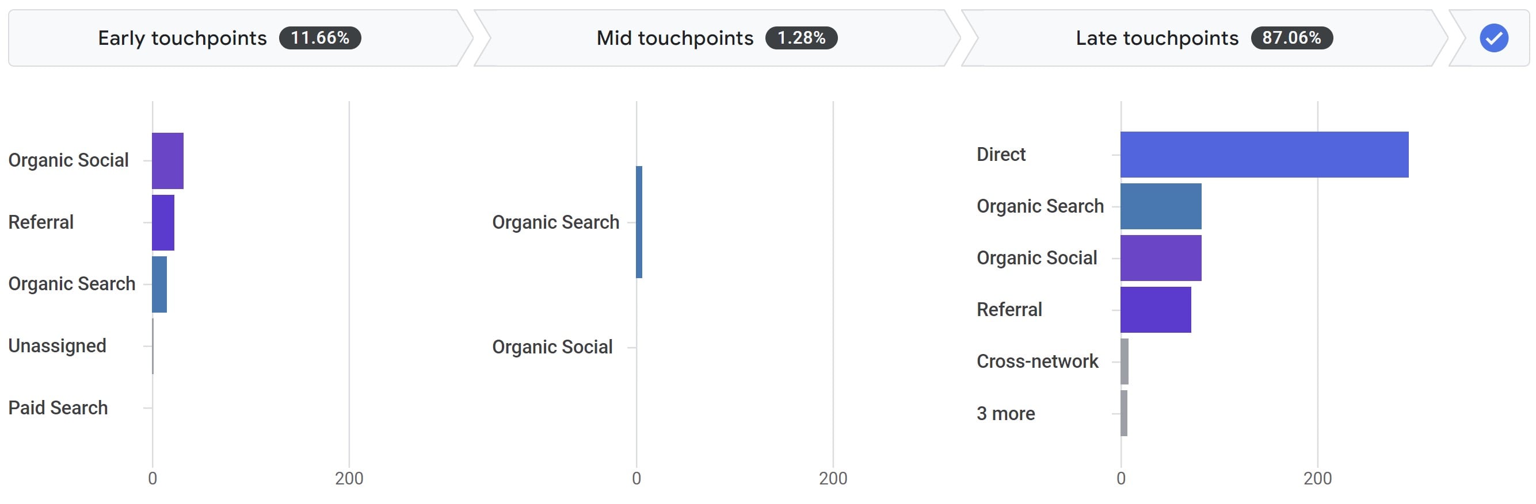This screenshot has width=1536, height=504.
Task: Click the blue checkmark conversion icon
Action: [1493, 38]
